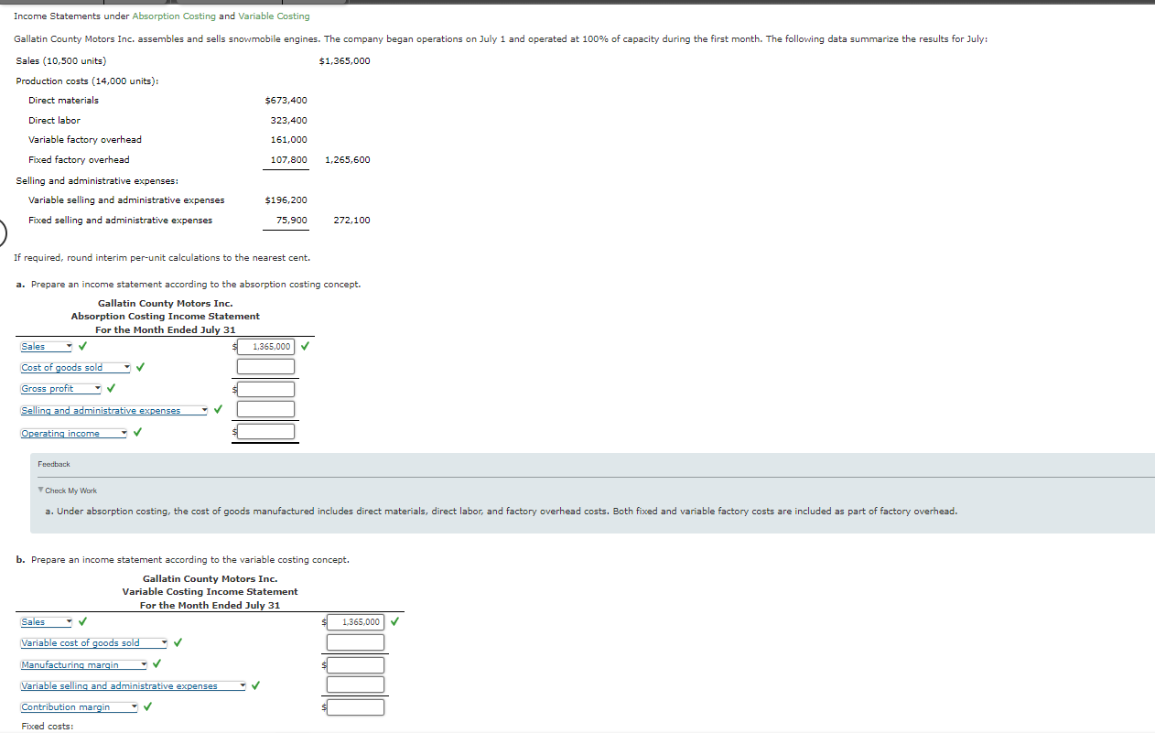Click the green checkmark beside Cost of goods sold

[x=141, y=368]
